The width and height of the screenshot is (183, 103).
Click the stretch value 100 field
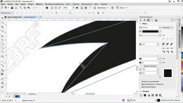tap(149, 69)
